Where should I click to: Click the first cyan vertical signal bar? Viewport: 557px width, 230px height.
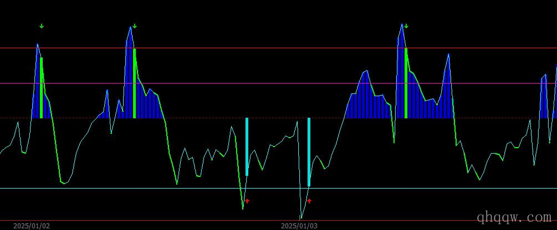coord(247,147)
